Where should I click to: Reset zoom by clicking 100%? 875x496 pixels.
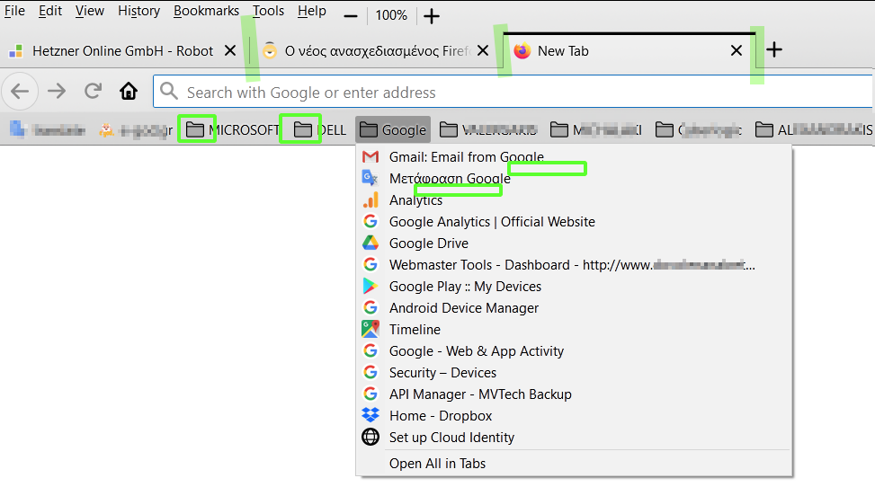391,15
